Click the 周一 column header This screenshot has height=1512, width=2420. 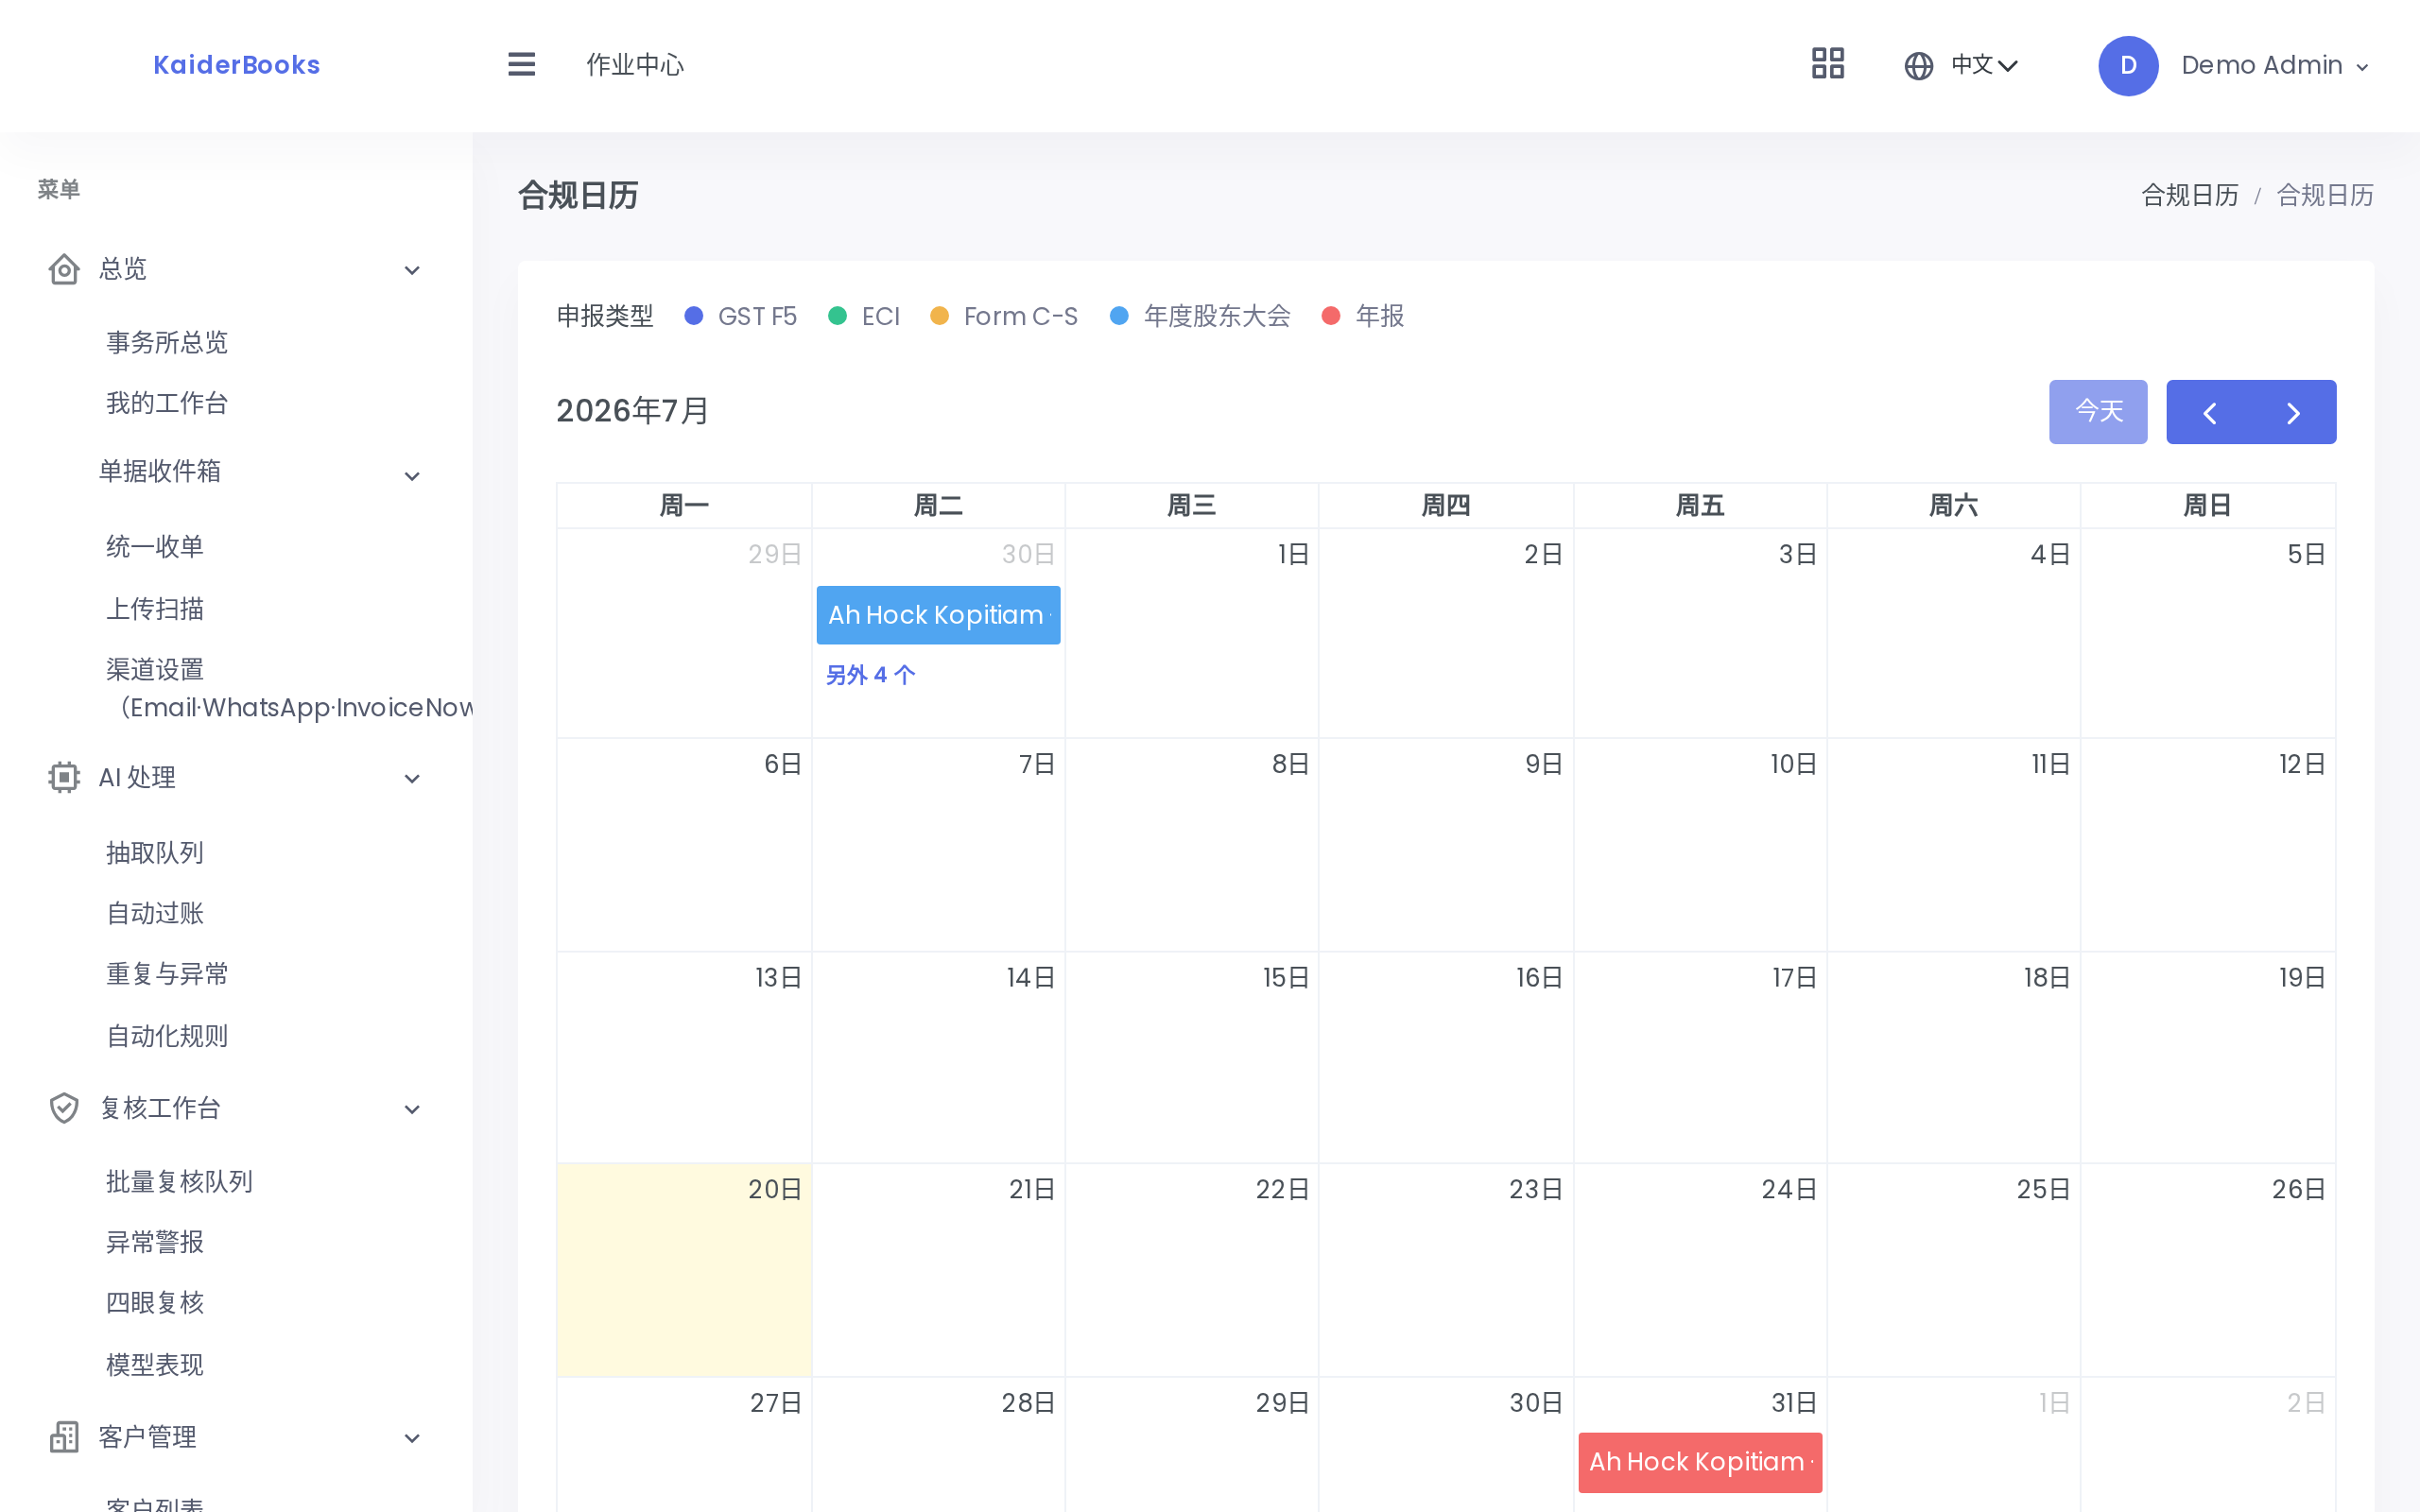coord(684,506)
